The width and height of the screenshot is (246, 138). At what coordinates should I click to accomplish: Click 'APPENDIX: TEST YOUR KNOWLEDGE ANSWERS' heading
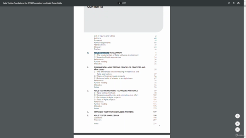pyautogui.click(x=114, y=112)
